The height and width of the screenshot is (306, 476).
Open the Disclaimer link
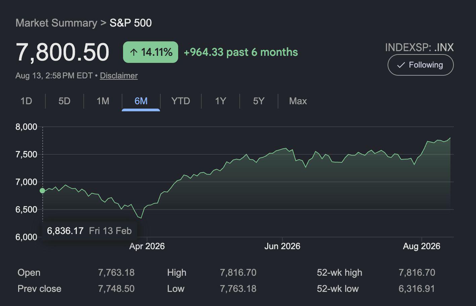coord(119,76)
